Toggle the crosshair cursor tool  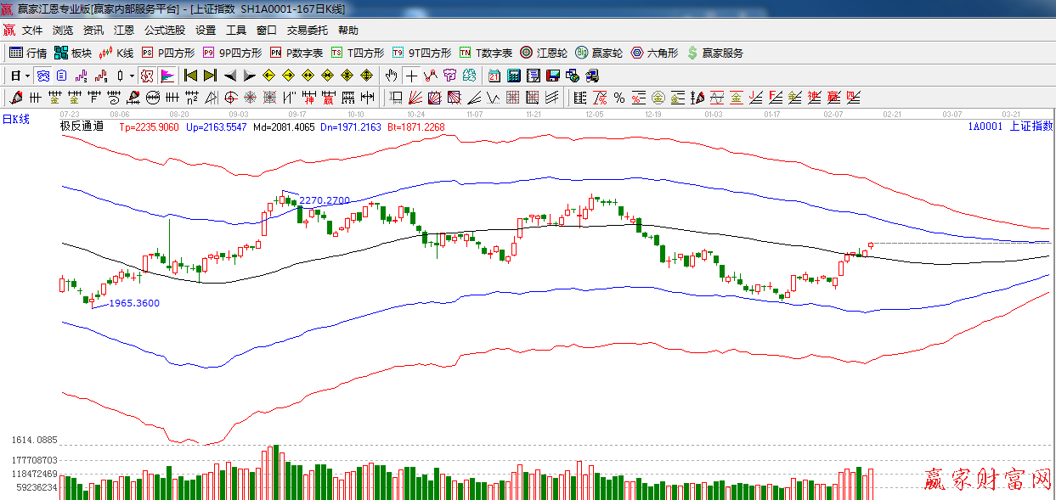click(x=411, y=76)
